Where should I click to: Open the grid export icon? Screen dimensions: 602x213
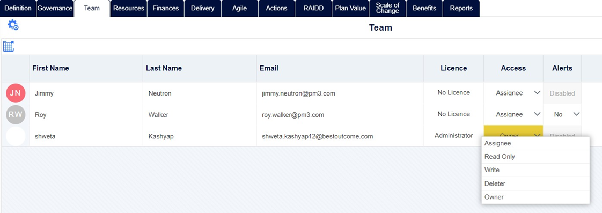9,47
